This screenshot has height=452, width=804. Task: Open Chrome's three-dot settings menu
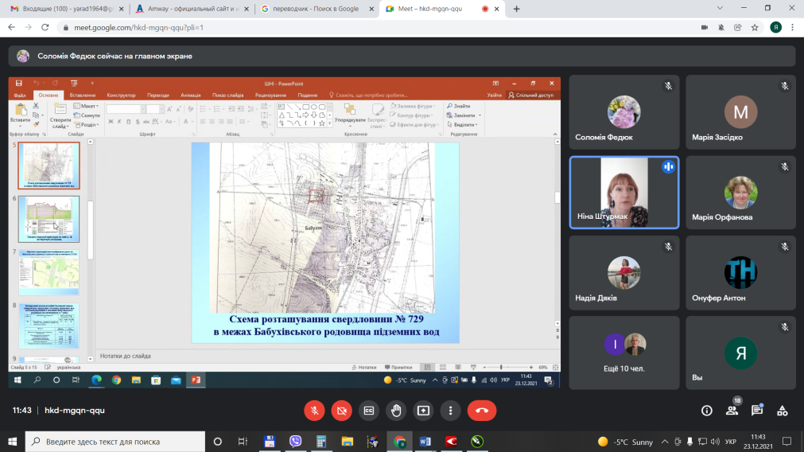tap(793, 27)
